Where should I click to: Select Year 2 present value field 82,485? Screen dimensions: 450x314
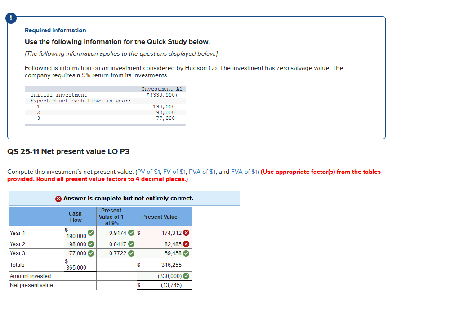pos(164,244)
